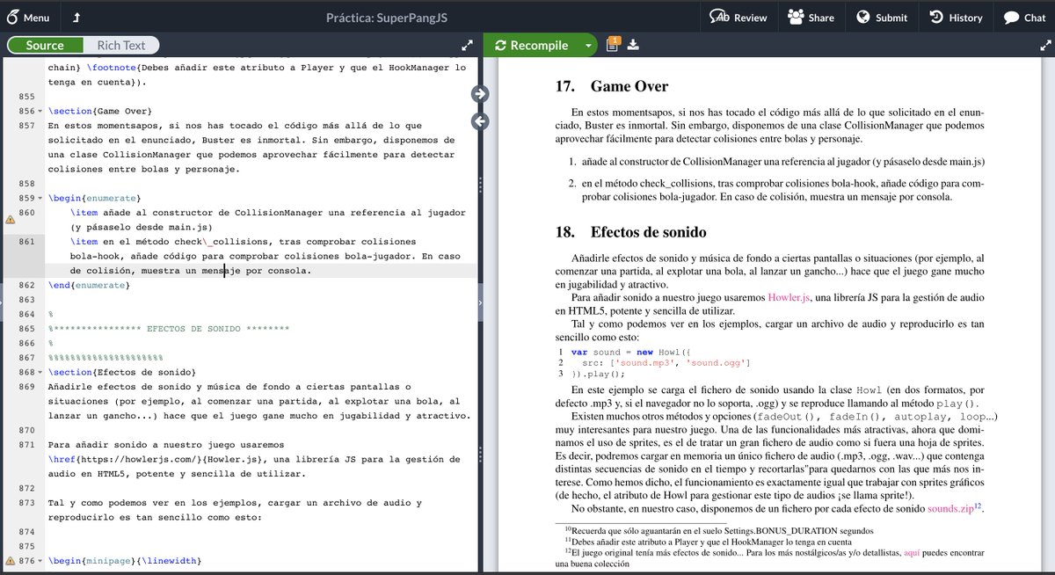1055x575 pixels.
Task: Click the '17. Game Over' heading in PDF
Action: pos(612,86)
